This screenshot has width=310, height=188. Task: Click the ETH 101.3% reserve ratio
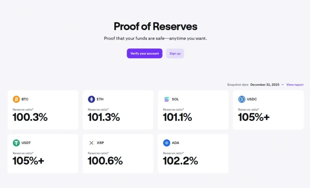[104, 117]
